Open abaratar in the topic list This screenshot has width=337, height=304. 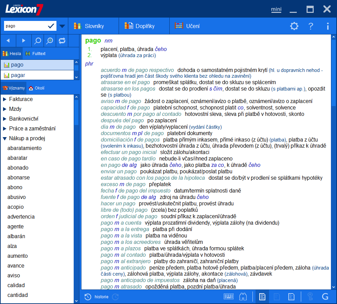18,158
